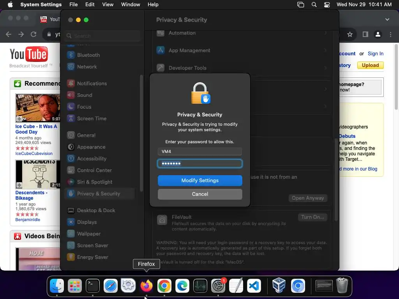Click the username field showing VM4
Viewport: 399px width, 299px height.
200,151
